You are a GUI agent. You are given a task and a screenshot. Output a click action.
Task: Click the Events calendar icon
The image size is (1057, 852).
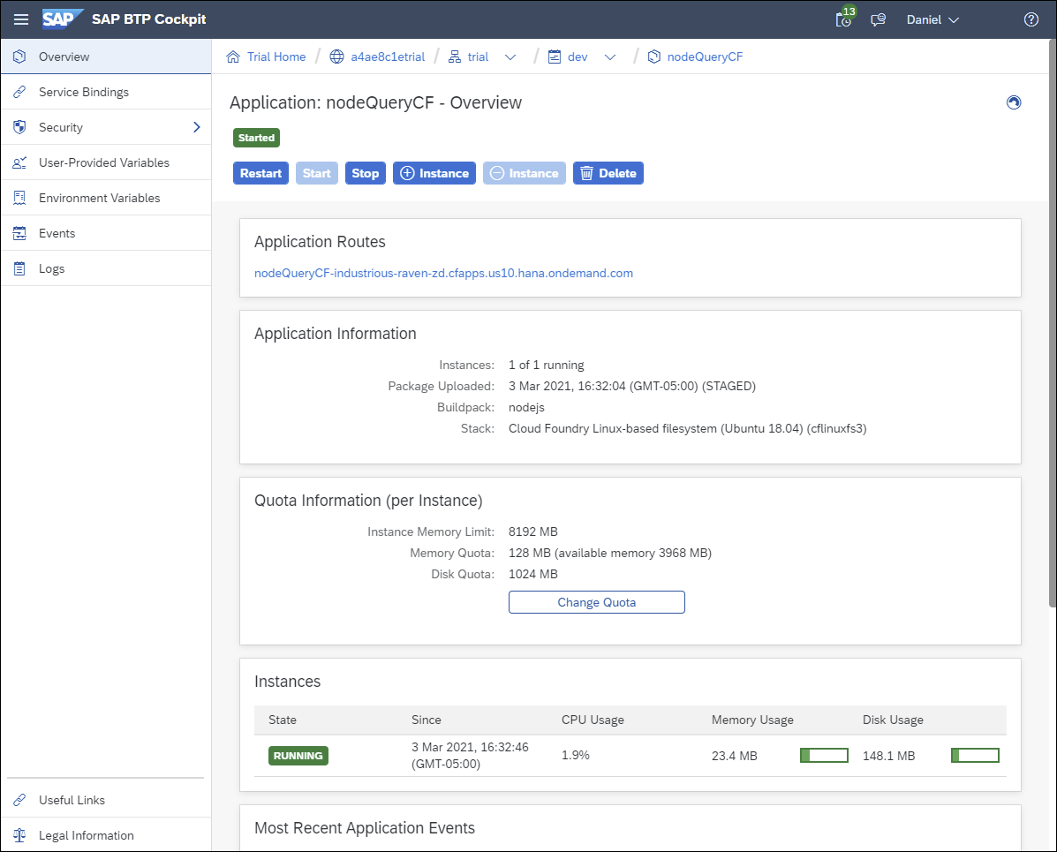(x=19, y=233)
